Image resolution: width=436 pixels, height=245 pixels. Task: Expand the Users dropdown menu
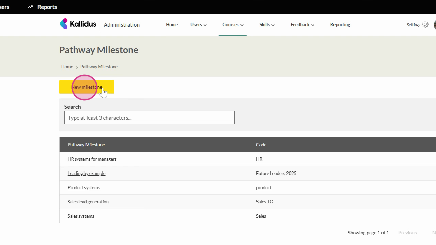(x=199, y=24)
